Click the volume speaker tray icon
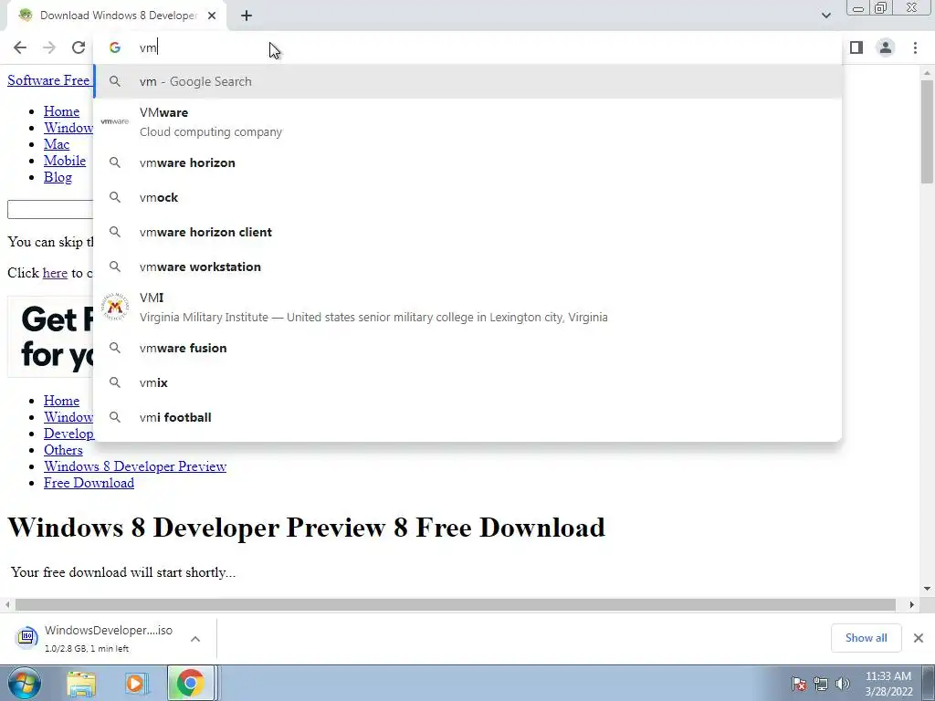The width and height of the screenshot is (935, 701). click(x=843, y=684)
